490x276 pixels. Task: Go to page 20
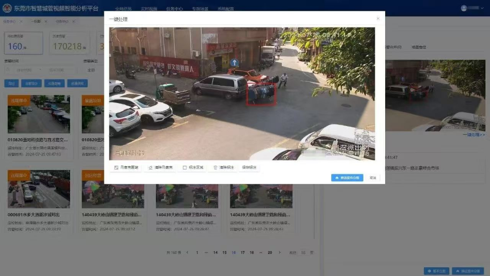click(269, 252)
